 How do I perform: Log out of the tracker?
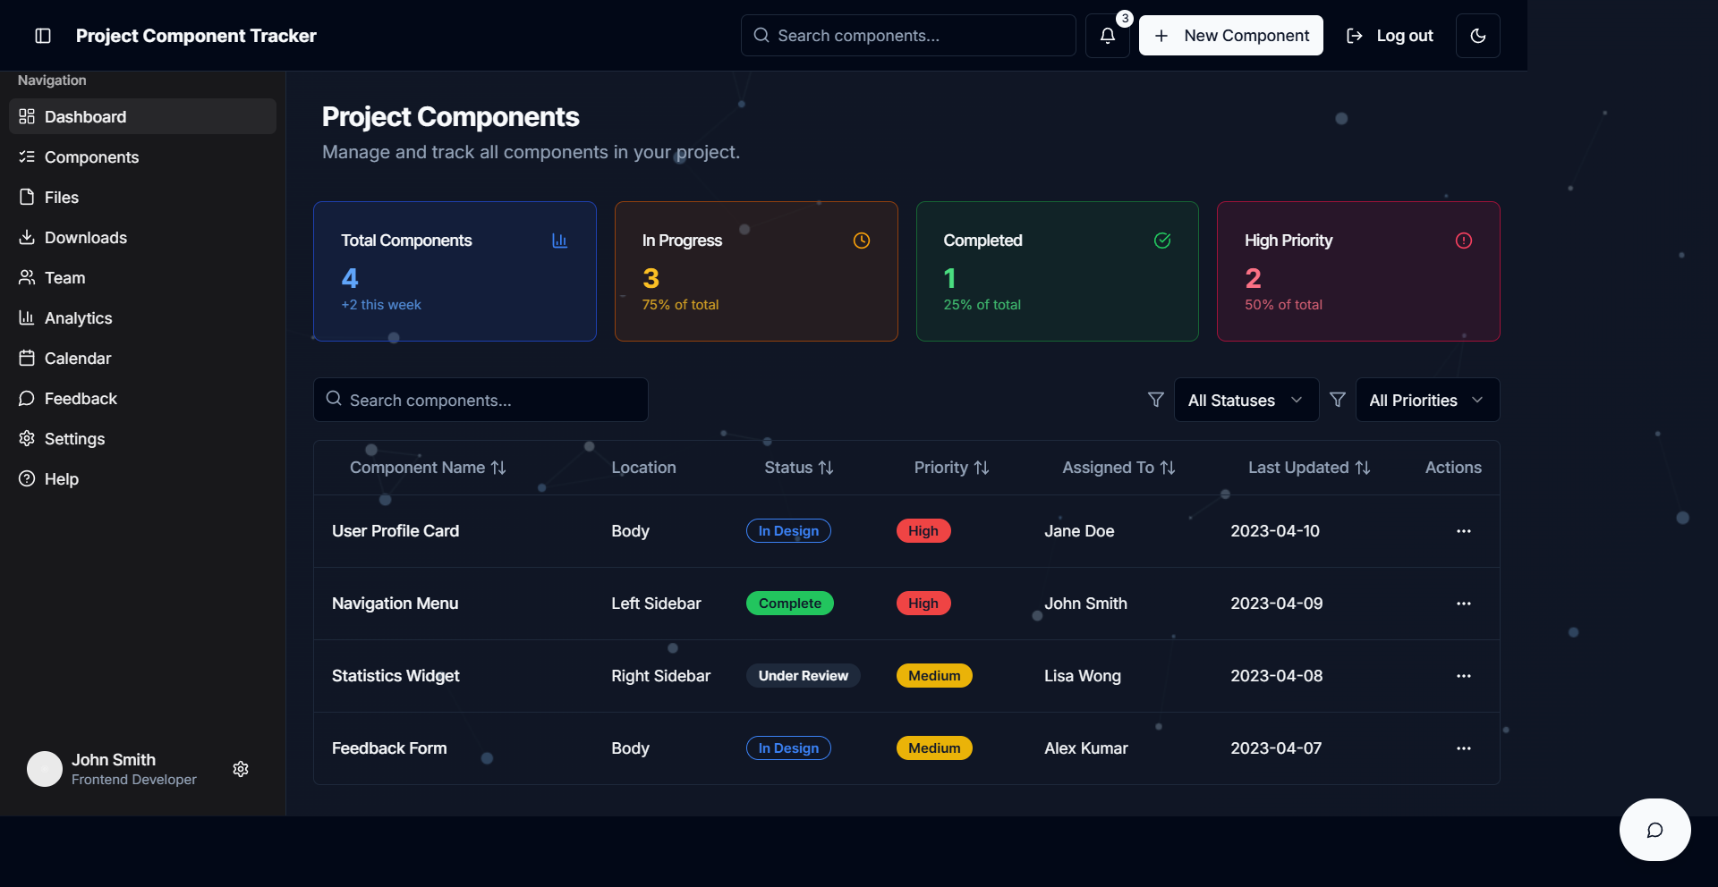click(x=1390, y=36)
